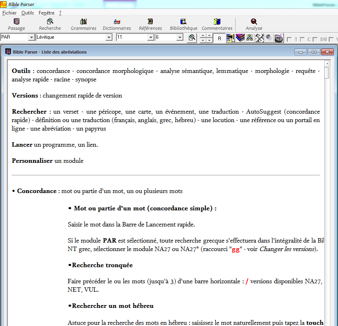The height and width of the screenshot is (326, 338).
Task: Click the right down-arrow stepper button
Action: point(209,40)
